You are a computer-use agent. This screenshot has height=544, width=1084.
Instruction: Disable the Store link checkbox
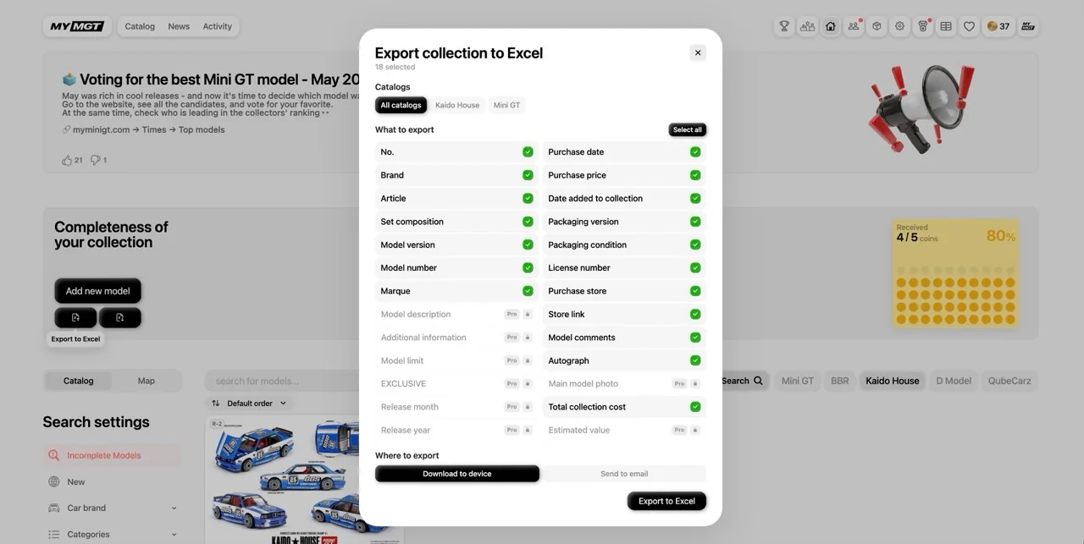pyautogui.click(x=695, y=314)
